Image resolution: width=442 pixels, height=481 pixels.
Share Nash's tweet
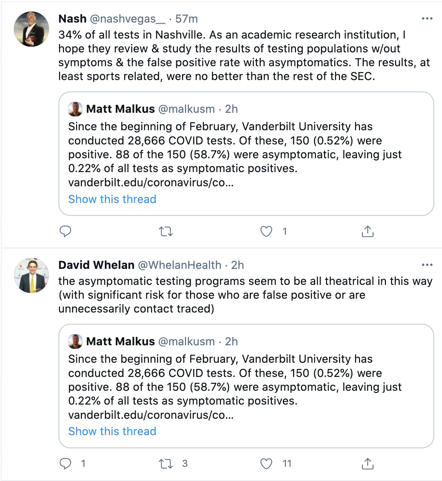click(368, 231)
